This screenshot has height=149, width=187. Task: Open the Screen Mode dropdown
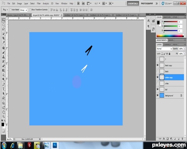[111, 3]
